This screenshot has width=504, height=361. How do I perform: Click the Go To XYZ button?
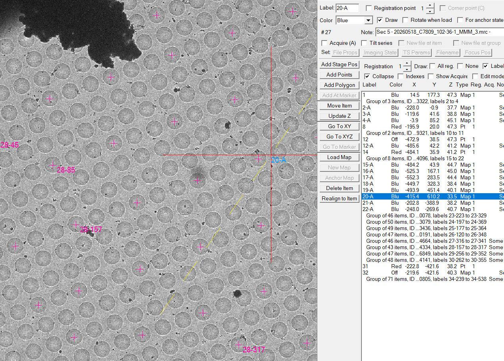point(339,136)
